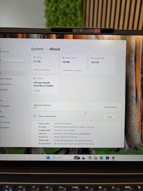Click the 'Intel(R) Iris(R) Xe Graphics' text
Screen dimensions: 143x191
click(72, 70)
